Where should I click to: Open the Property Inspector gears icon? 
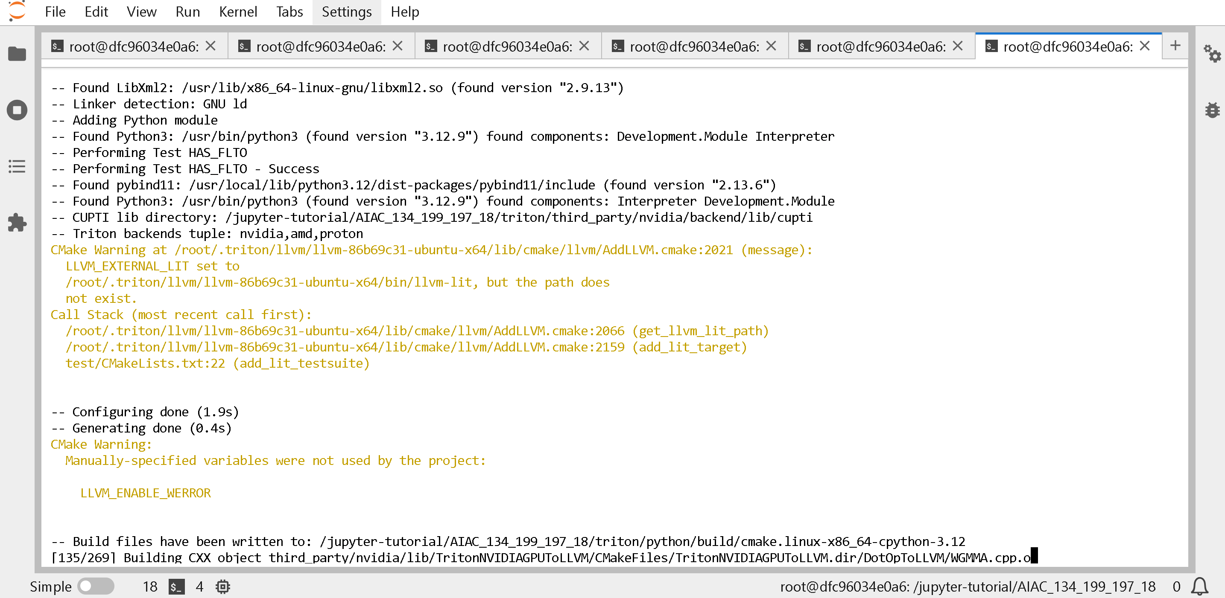tap(1212, 54)
